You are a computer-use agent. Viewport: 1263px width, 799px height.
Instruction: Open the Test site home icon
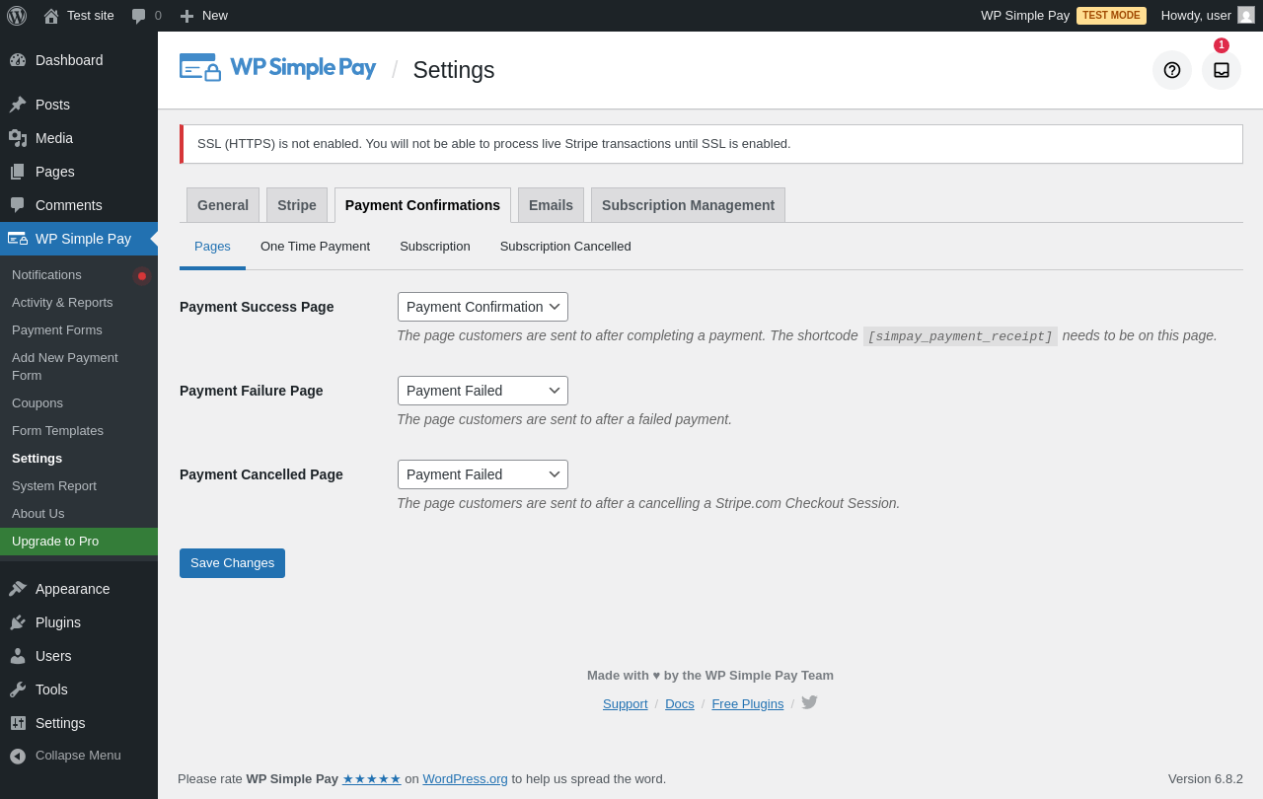coord(51,16)
